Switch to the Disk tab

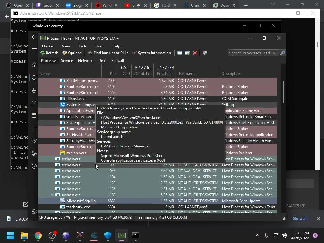[102, 61]
